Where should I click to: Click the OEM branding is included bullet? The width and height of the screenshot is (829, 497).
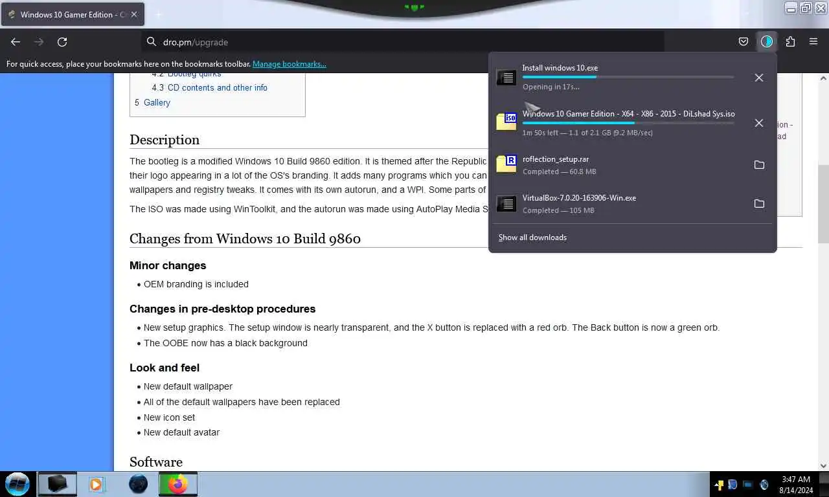click(x=196, y=284)
